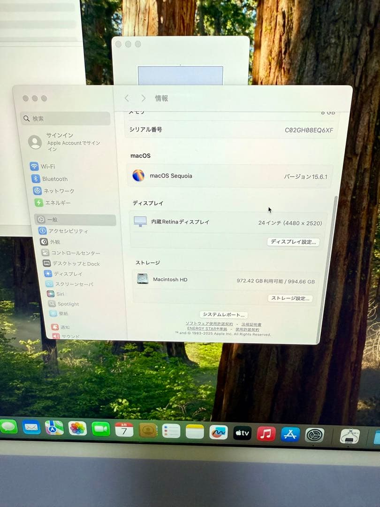Open ディスプレイ item in sidebar

point(63,274)
